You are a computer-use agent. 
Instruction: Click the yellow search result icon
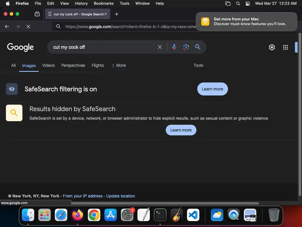14,113
